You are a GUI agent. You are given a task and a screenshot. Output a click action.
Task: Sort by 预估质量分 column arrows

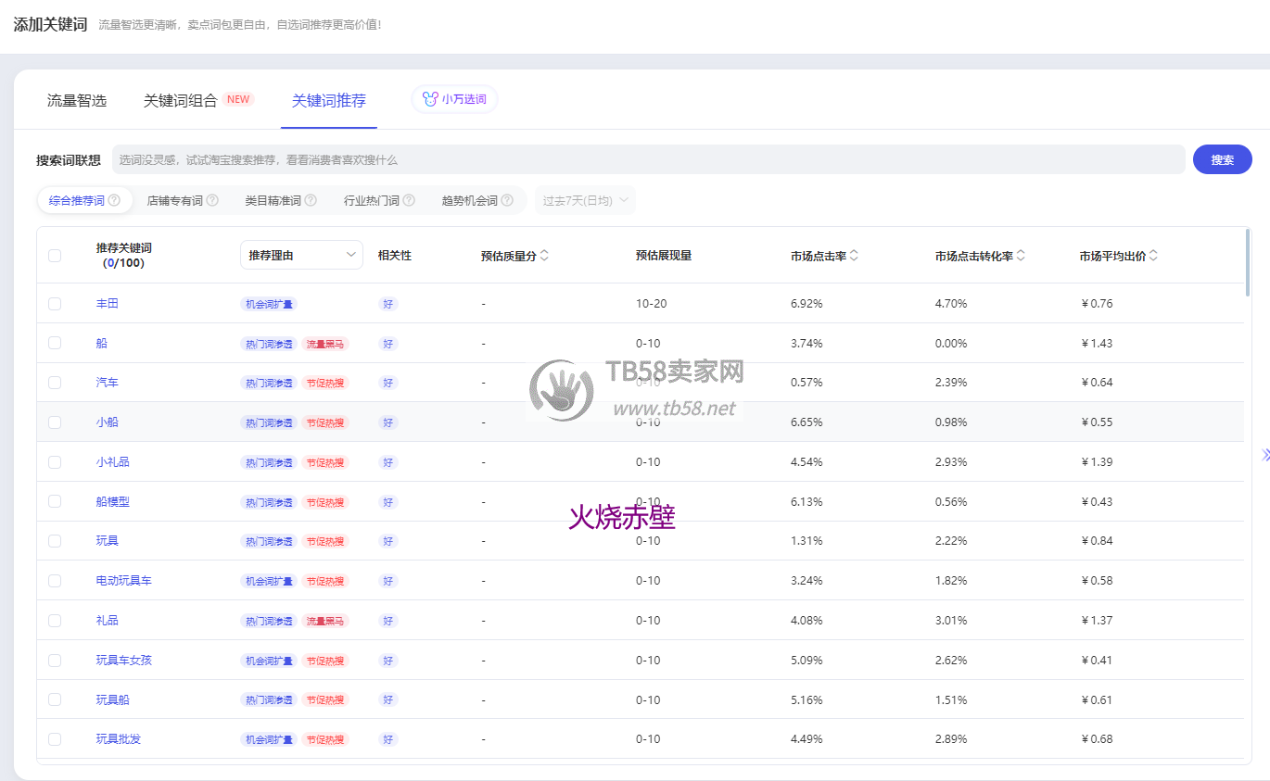click(x=544, y=256)
